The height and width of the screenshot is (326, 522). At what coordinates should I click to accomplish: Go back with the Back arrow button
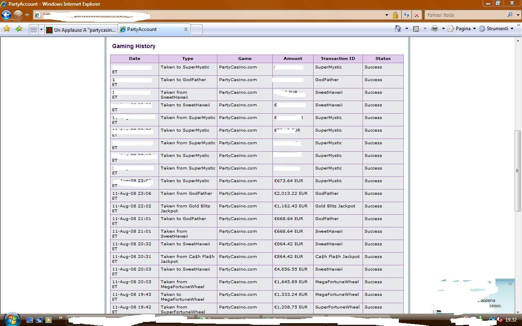pos(6,15)
